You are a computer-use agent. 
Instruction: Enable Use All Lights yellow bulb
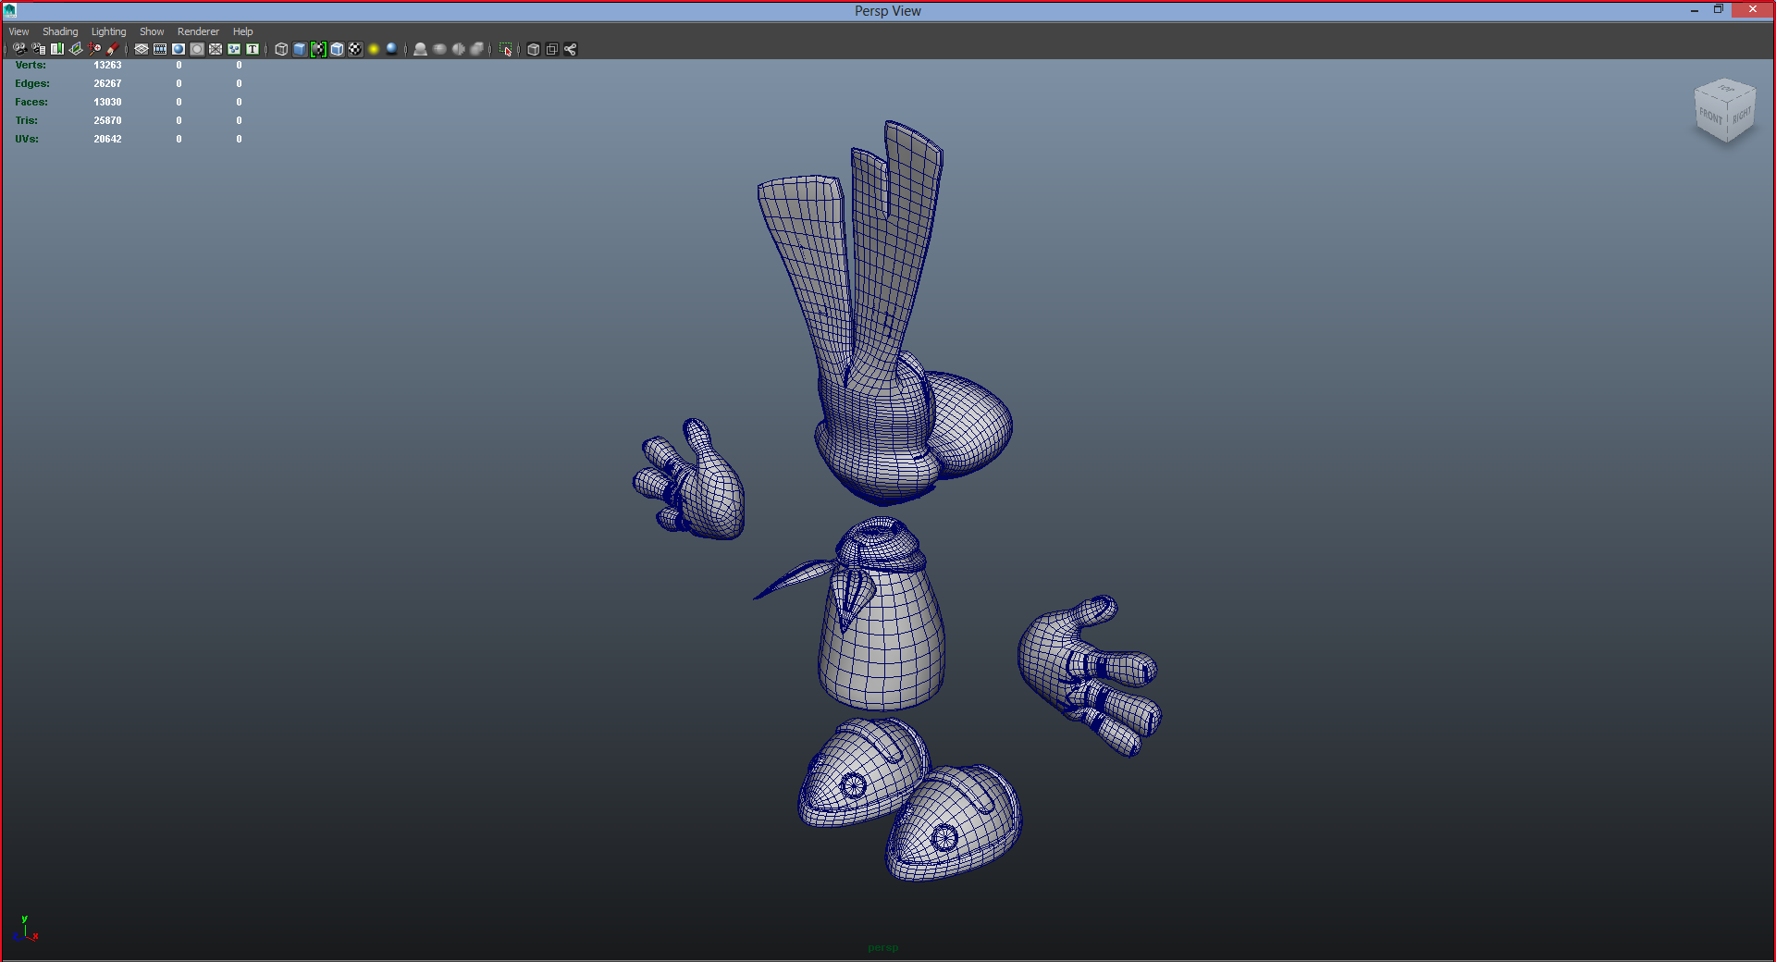[x=374, y=49]
